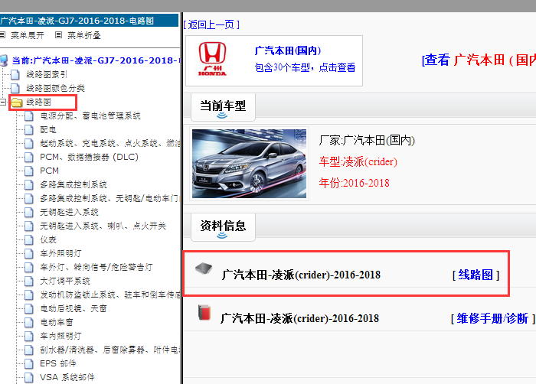Open 车外灯、转向信号/危险警告灯 entry
This screenshot has width=536, height=384.
point(96,267)
